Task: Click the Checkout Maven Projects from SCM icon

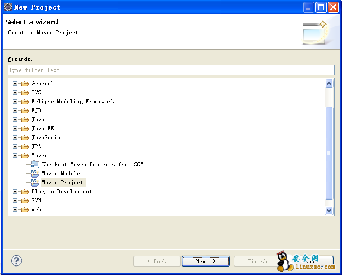Action: coord(35,164)
